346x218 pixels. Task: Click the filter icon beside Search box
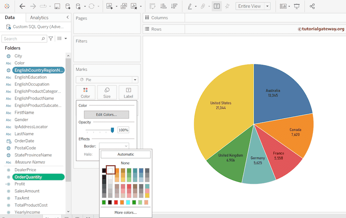click(x=51, y=39)
